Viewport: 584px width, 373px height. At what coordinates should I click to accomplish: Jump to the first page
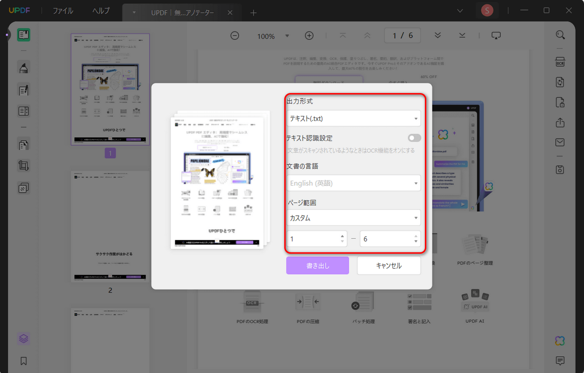(x=343, y=36)
